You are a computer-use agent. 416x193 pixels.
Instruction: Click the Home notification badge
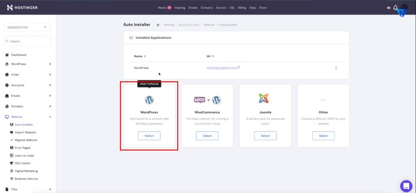tap(169, 8)
